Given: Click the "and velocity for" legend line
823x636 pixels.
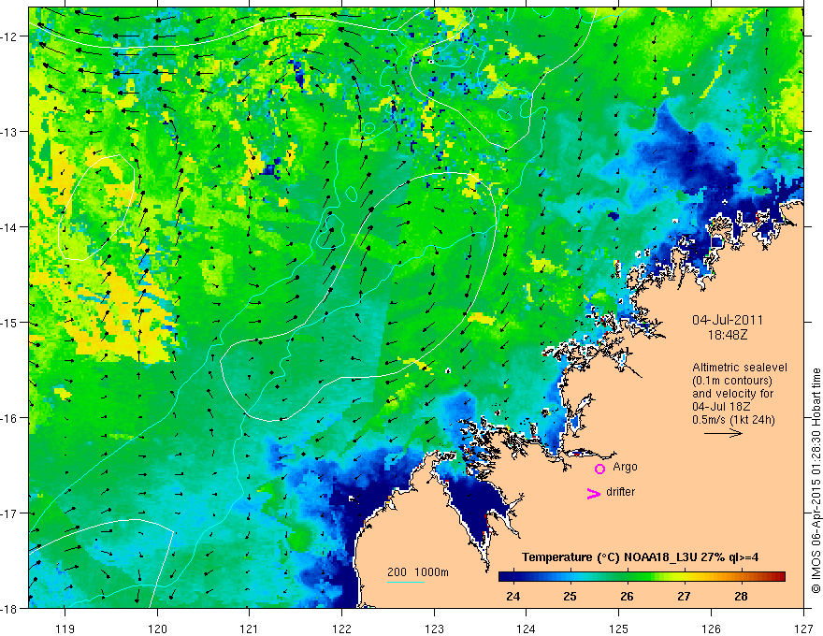Looking at the screenshot, I should [x=732, y=394].
